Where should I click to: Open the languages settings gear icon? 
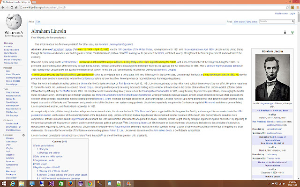point(23,135)
